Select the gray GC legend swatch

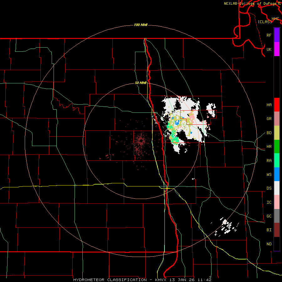click(x=277, y=216)
